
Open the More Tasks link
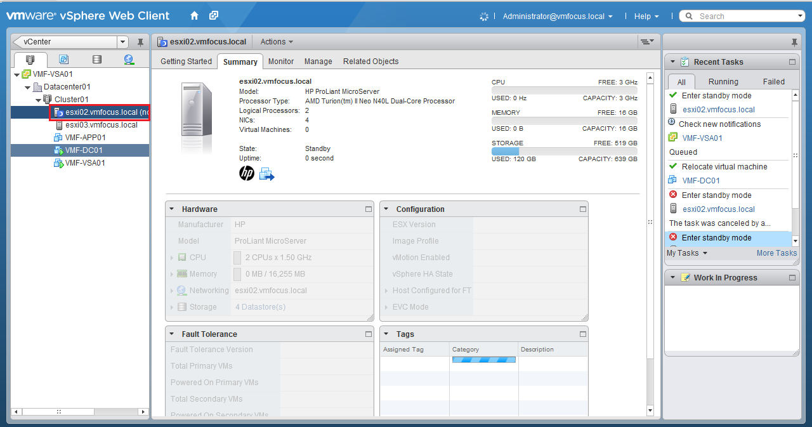[x=776, y=253]
